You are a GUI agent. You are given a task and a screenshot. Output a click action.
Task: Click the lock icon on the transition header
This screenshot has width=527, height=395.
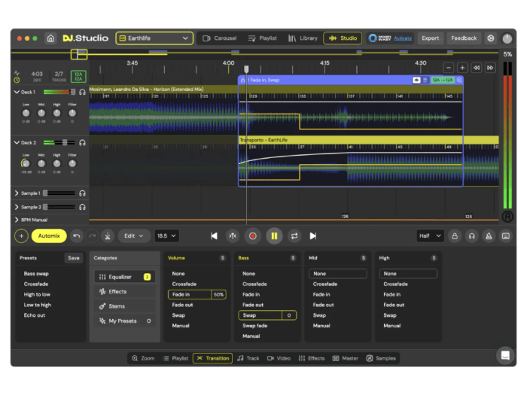tap(242, 80)
